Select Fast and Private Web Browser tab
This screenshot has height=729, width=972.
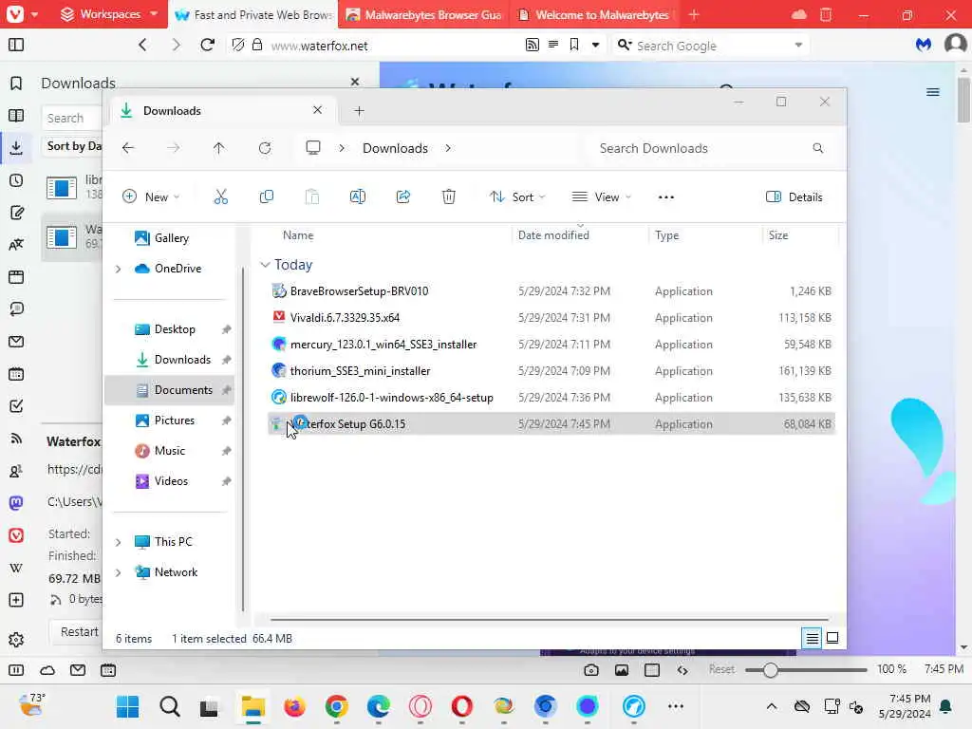click(x=252, y=15)
